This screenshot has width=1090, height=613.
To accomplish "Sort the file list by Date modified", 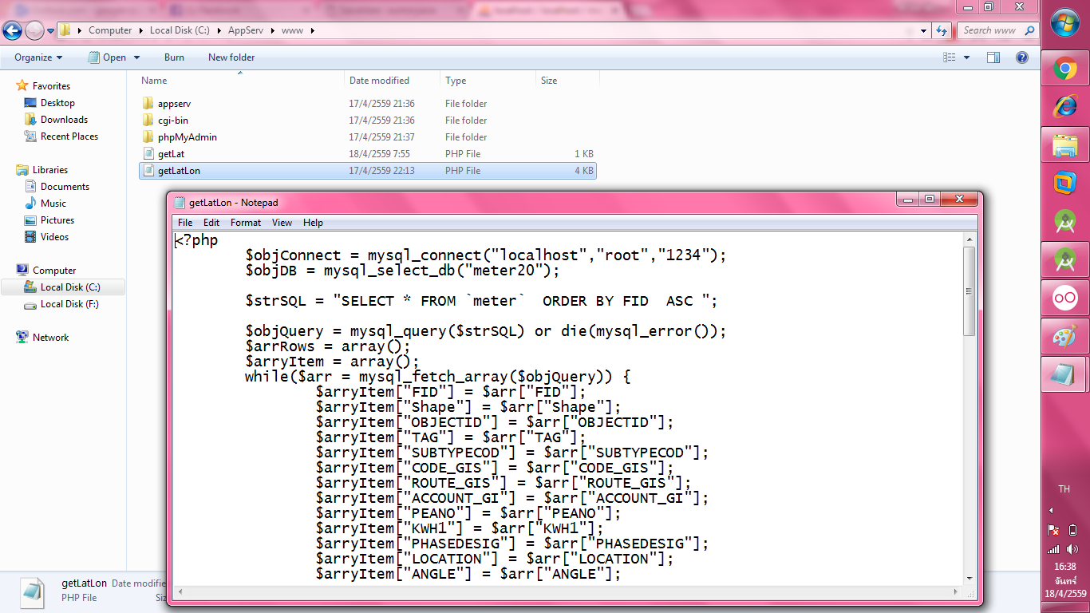I will pos(392,81).
